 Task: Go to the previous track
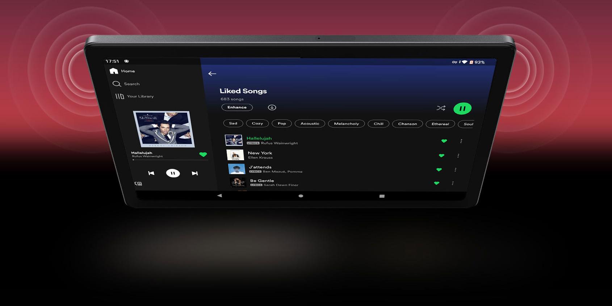point(151,173)
